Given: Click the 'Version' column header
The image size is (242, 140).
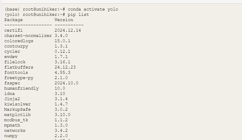Looking at the screenshot, I should 64,20.
